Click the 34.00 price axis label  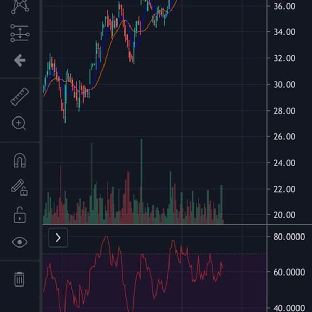284,32
